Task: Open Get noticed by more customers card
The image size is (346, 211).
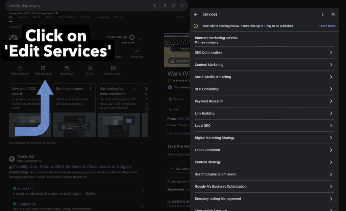Action: pos(119,110)
